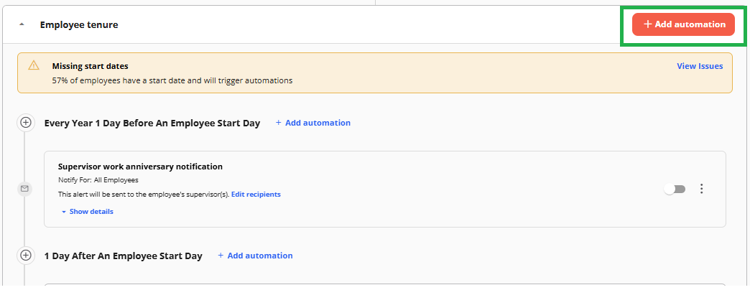This screenshot has width=750, height=290.
Task: Click the envelope icon on the timeline
Action: [24, 189]
